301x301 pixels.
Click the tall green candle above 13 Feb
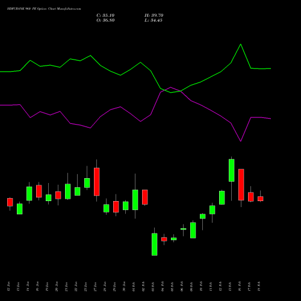tap(232, 170)
